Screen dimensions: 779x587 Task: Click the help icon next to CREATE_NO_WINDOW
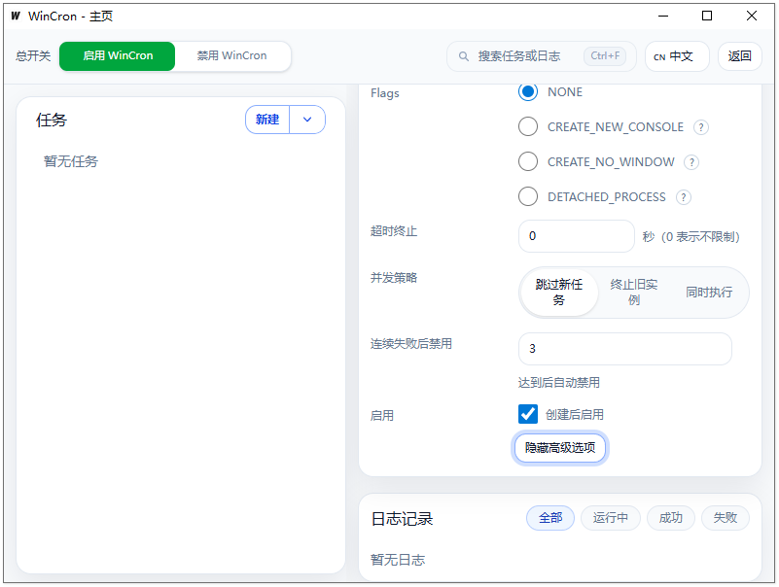coord(690,161)
